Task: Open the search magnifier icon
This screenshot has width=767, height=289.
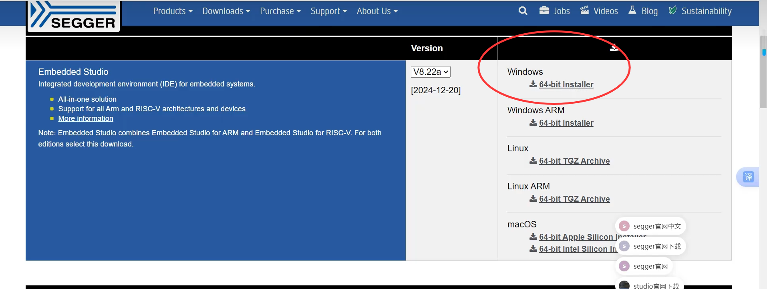Action: click(523, 11)
